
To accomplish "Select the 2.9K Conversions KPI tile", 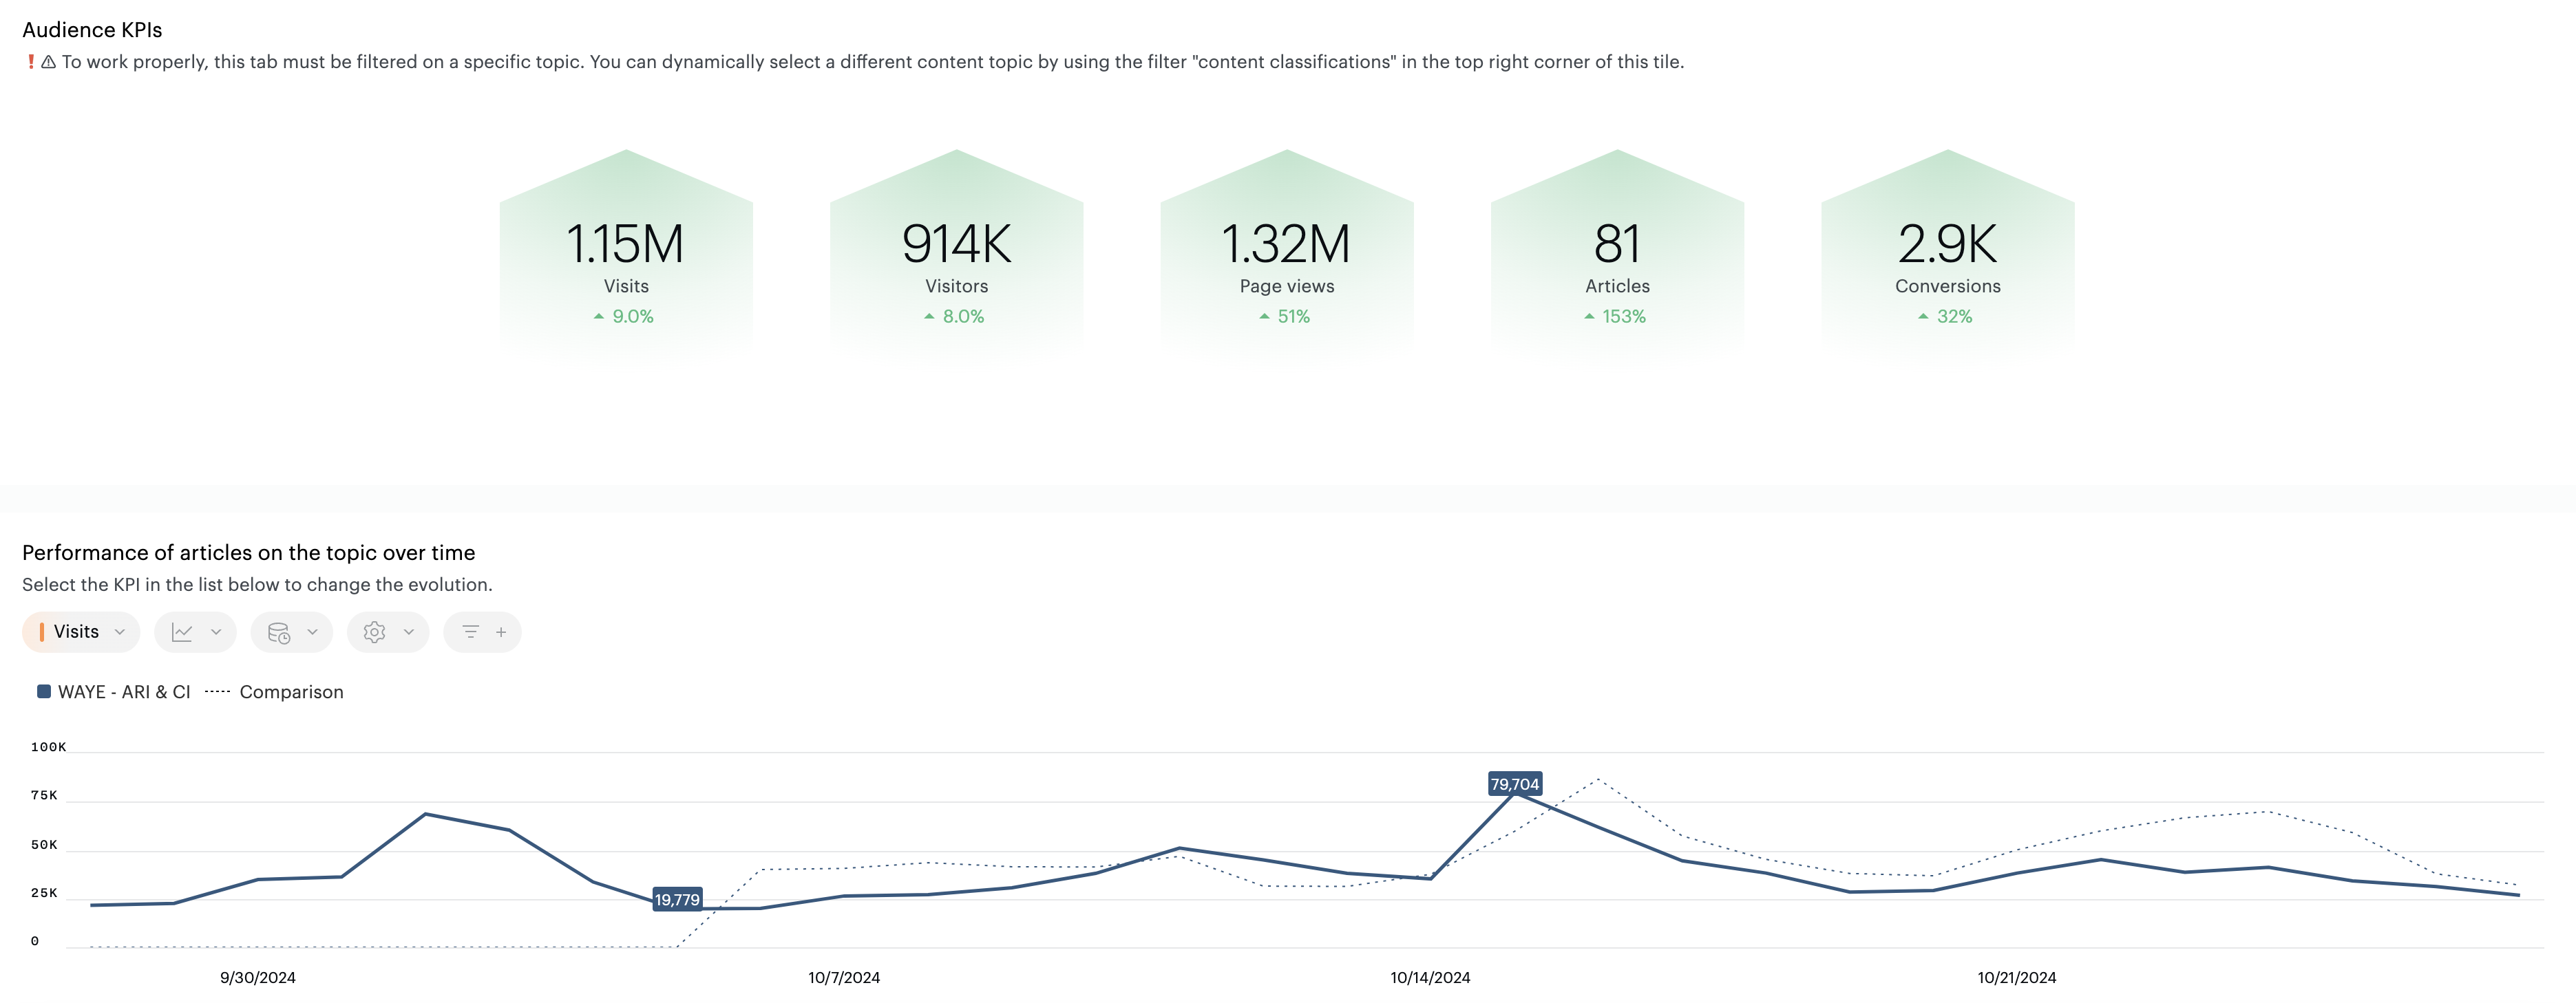I will [x=1947, y=260].
